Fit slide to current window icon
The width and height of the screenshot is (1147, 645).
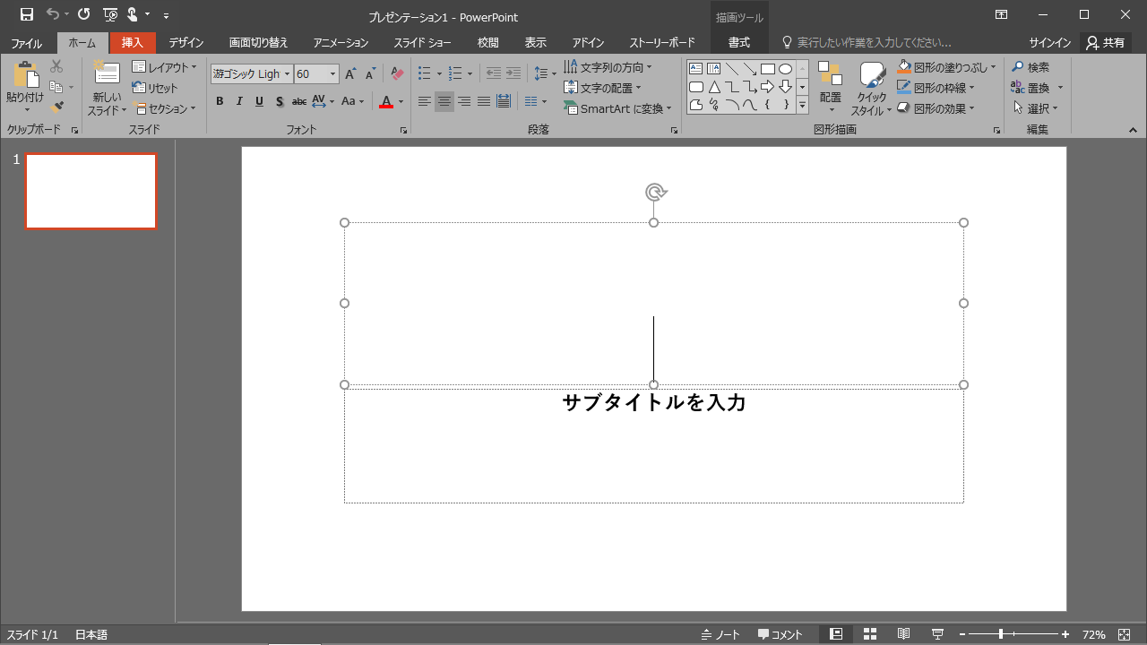(x=1124, y=634)
